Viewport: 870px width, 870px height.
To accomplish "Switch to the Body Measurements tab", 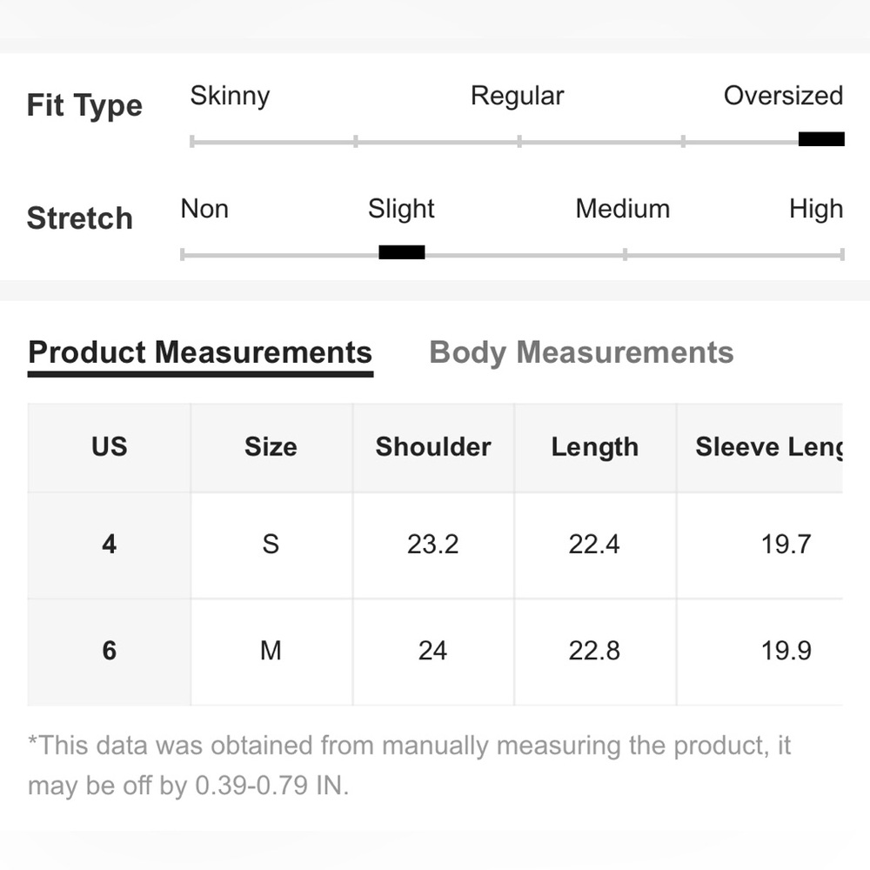I will tap(581, 352).
